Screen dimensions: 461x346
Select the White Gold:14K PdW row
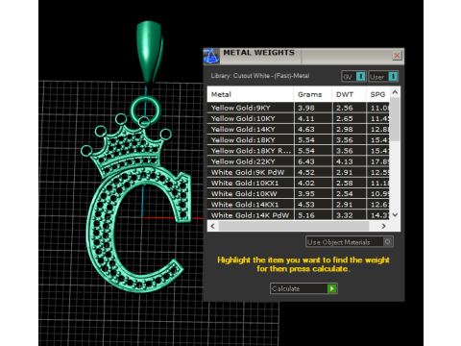tap(299, 215)
